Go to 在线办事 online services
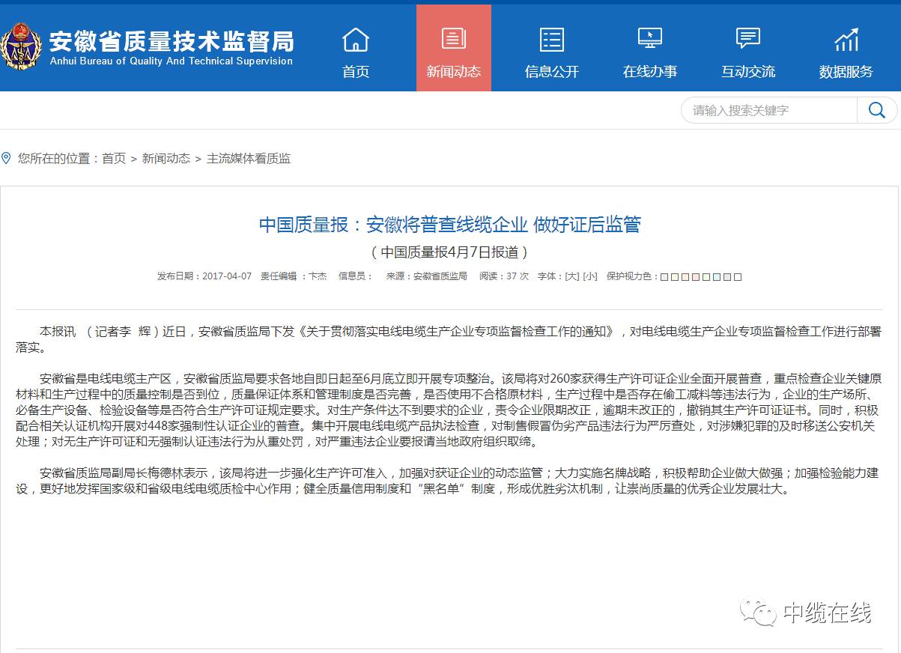The height and width of the screenshot is (653, 901). click(x=650, y=53)
